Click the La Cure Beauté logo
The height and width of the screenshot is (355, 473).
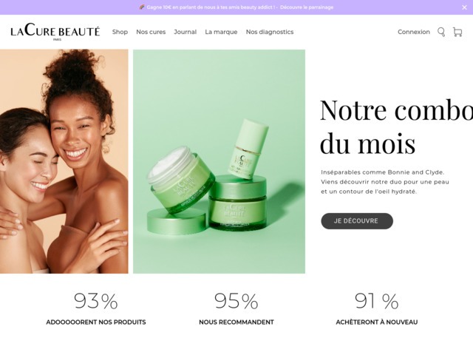(55, 32)
